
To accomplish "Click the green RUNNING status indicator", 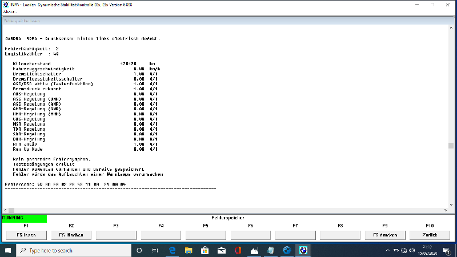I will click(25, 218).
